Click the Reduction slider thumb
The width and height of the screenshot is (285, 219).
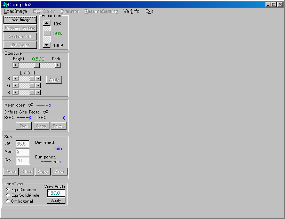coord(47,33)
